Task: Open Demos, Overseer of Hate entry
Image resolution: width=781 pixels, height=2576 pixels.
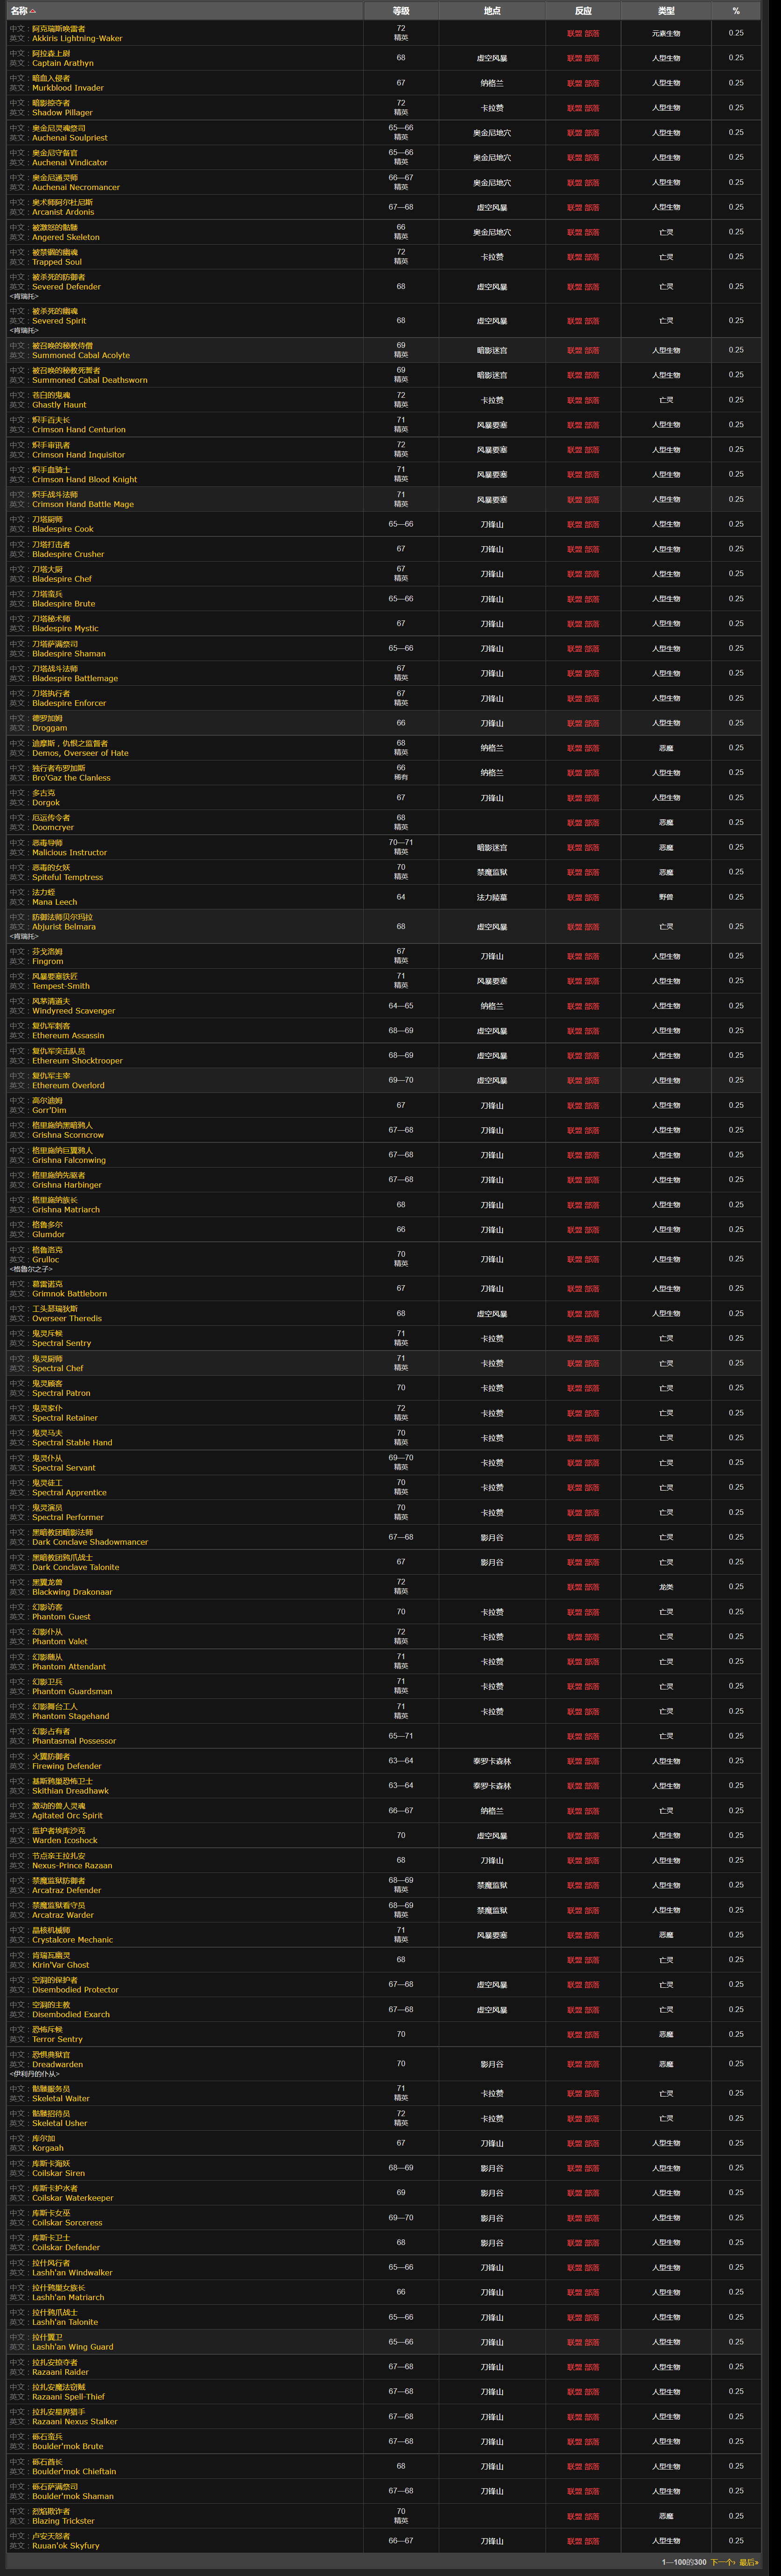Action: (x=80, y=753)
